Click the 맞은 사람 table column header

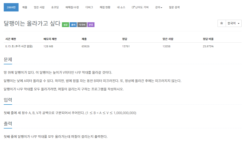(168, 39)
